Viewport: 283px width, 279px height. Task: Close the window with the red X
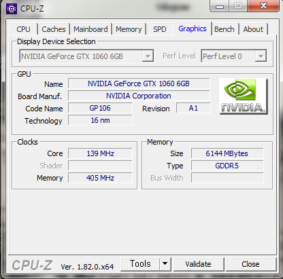(x=263, y=5)
